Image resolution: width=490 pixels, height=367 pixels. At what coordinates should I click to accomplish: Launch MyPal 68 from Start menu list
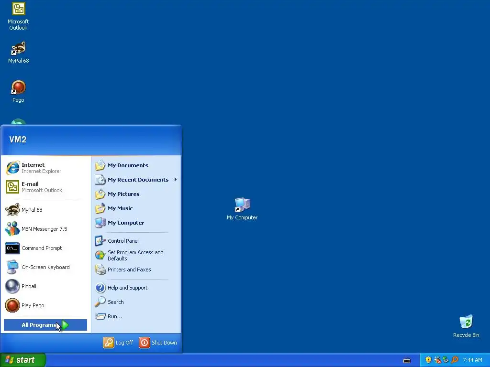(x=45, y=210)
